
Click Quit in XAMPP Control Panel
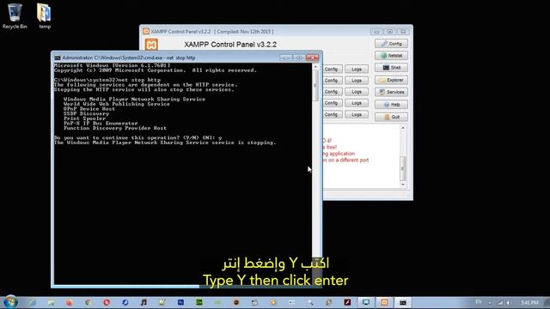click(x=391, y=117)
